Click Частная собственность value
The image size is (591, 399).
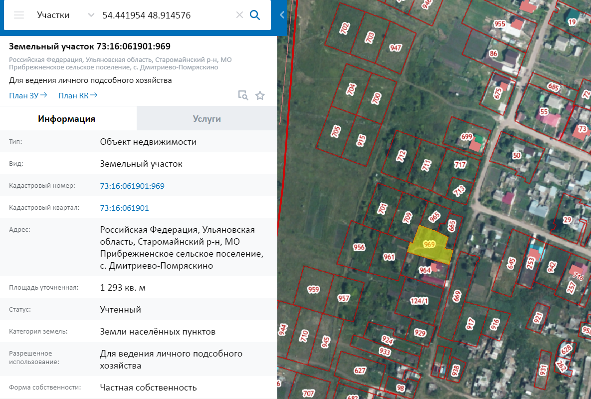pyautogui.click(x=148, y=388)
